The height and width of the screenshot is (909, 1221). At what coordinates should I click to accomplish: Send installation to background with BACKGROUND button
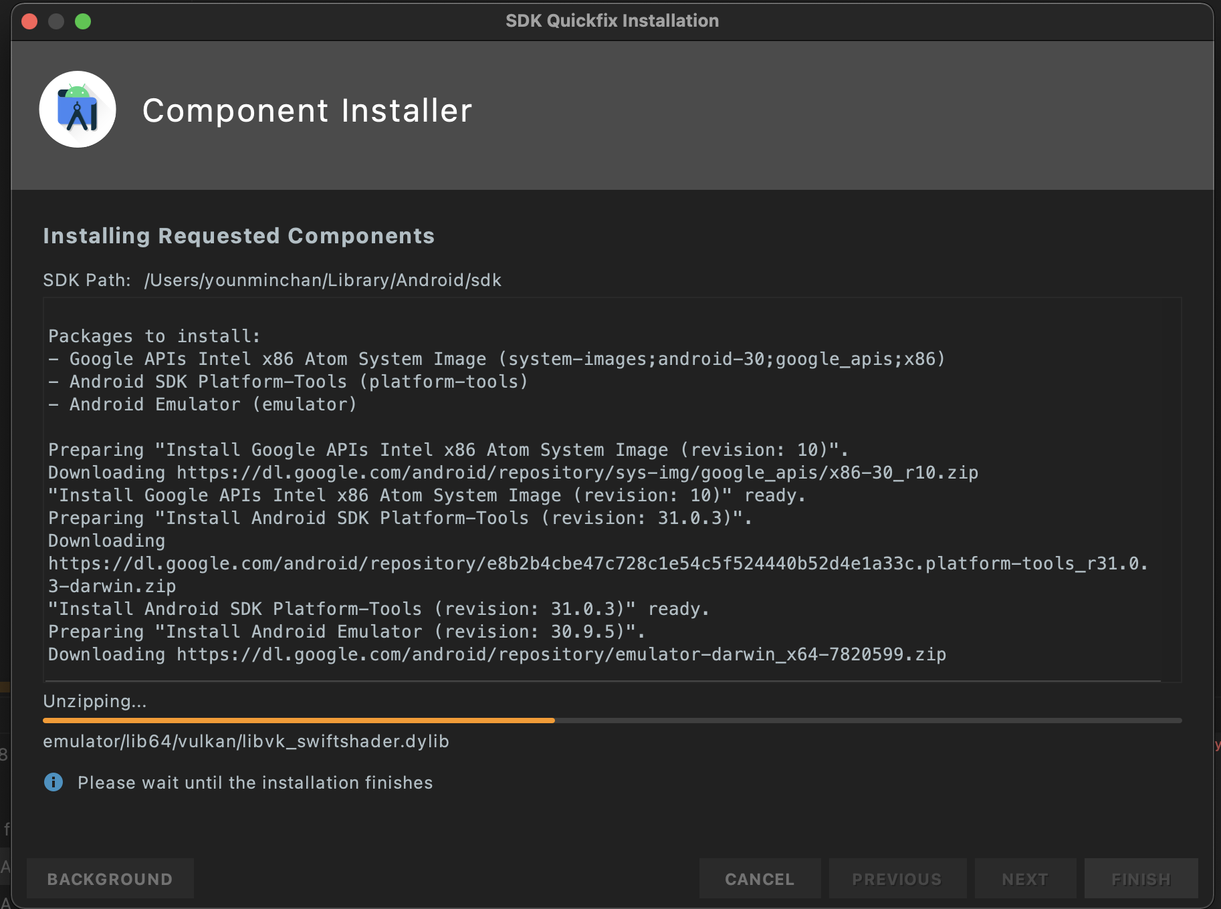pyautogui.click(x=110, y=879)
